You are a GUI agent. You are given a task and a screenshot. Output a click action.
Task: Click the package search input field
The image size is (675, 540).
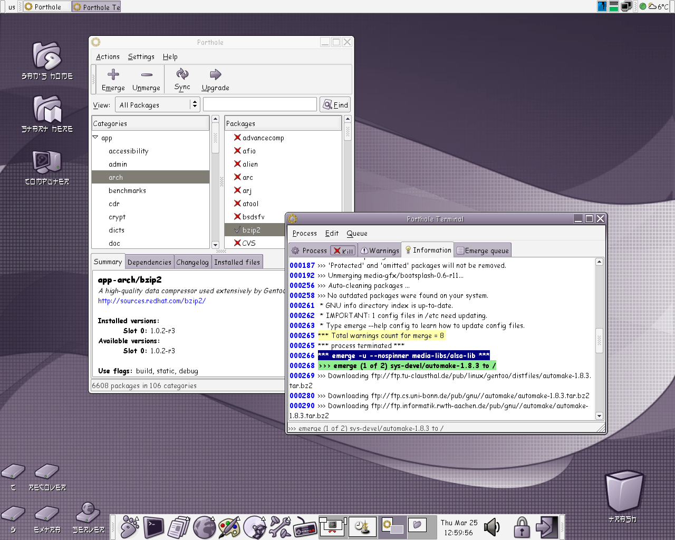coord(259,104)
